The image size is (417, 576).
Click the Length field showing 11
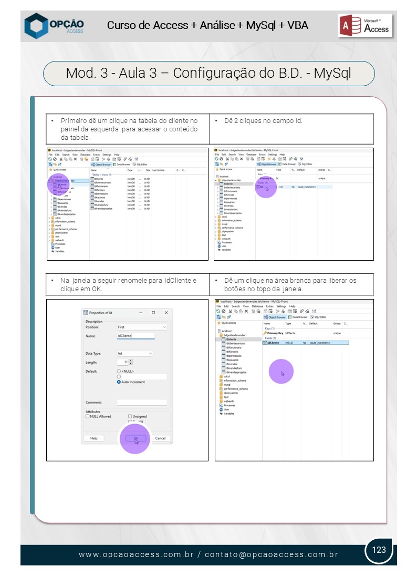pos(122,362)
